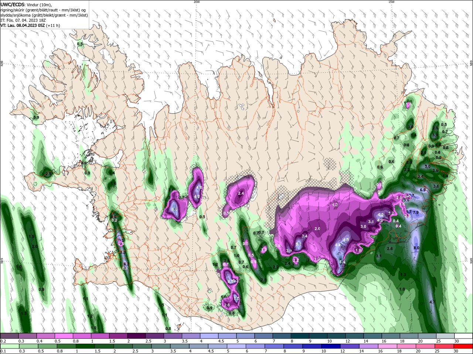473x354 pixels.
Task: Pick the bright pink 0.5 snow scale swatch
Action: tap(64, 336)
